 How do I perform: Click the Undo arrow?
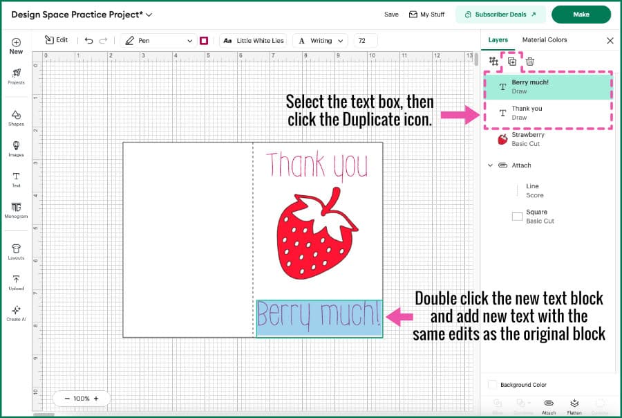point(89,41)
